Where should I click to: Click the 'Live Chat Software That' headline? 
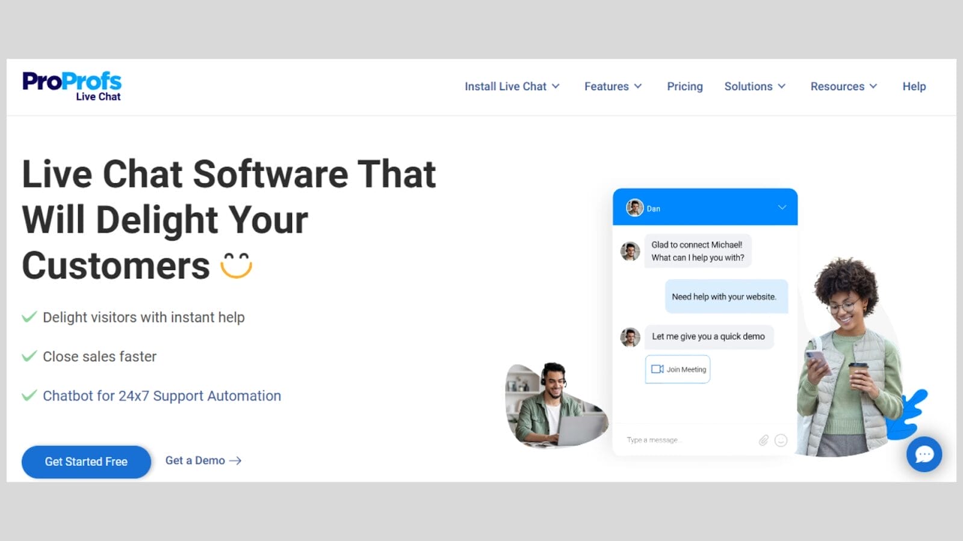[x=229, y=174]
